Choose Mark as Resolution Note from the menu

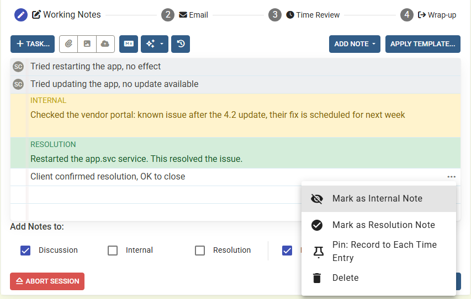pyautogui.click(x=378, y=225)
